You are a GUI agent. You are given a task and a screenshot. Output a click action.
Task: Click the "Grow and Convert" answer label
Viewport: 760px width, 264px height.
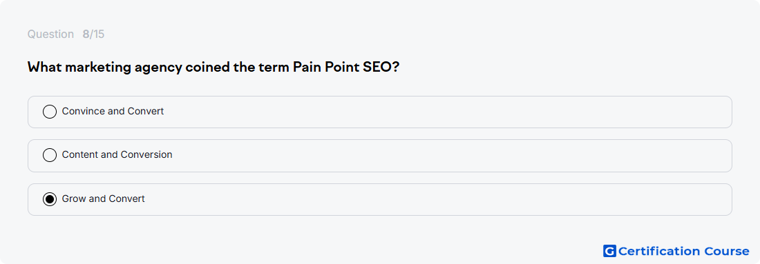pos(103,199)
